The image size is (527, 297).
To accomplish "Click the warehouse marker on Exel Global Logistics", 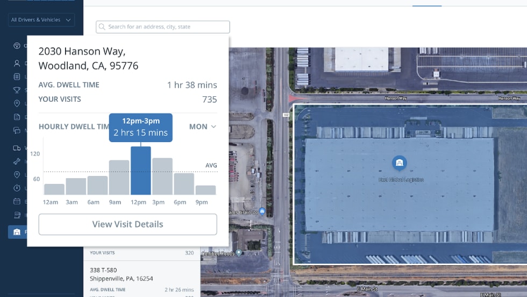I will [399, 163].
